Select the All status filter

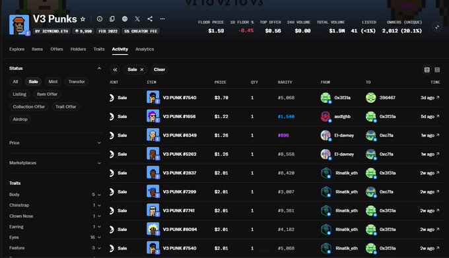pyautogui.click(x=15, y=82)
